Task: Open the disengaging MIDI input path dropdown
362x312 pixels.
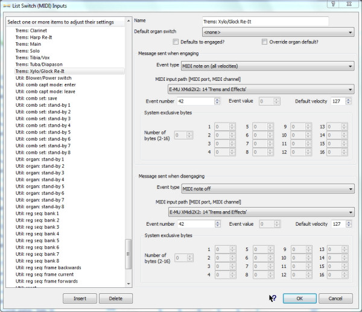Action: pyautogui.click(x=261, y=212)
